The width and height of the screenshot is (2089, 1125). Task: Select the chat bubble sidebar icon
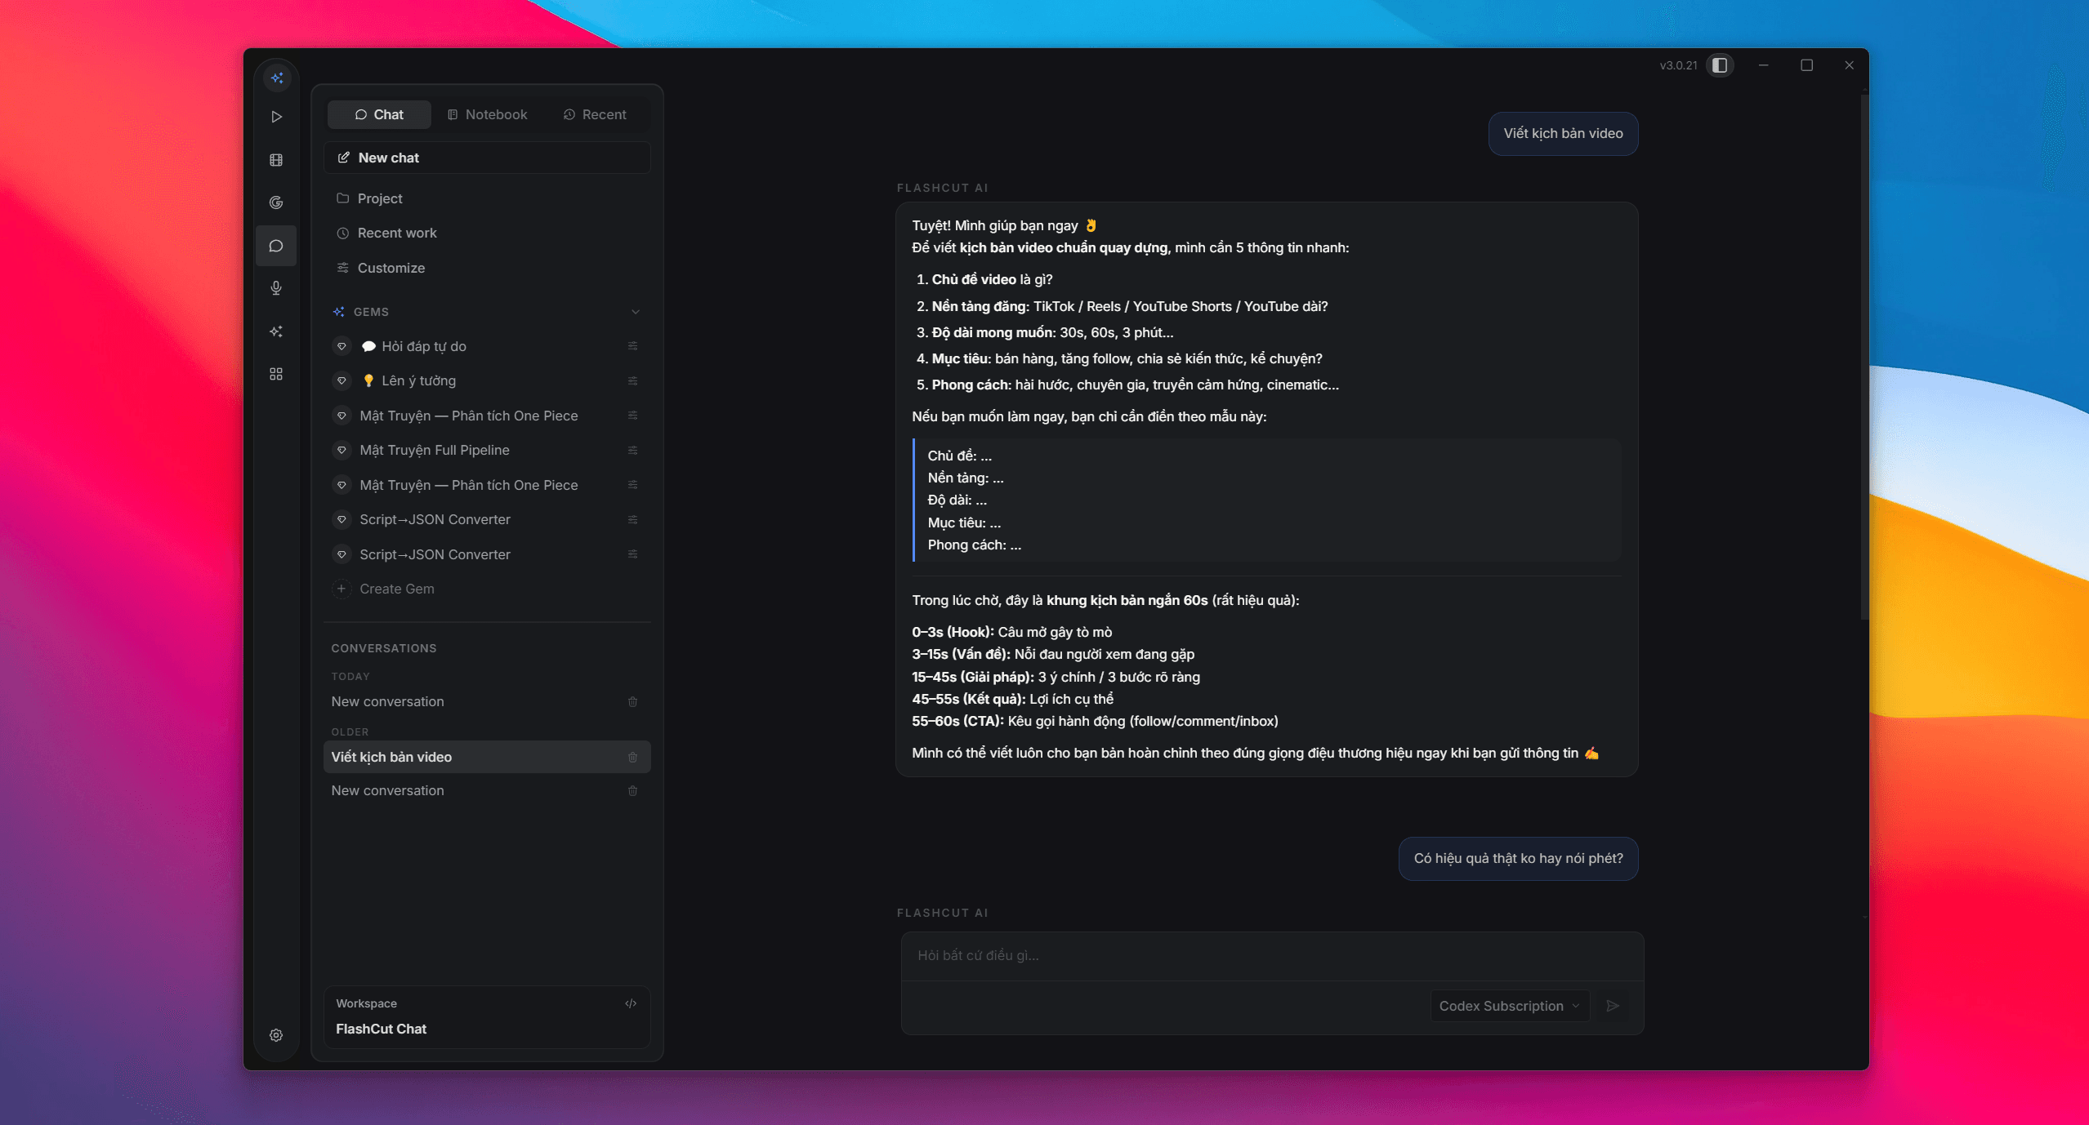[276, 246]
